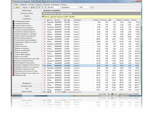Toggle checkmark for КИПрод 0000000003 row
This screenshot has height=122, width=153.
click(45, 37)
